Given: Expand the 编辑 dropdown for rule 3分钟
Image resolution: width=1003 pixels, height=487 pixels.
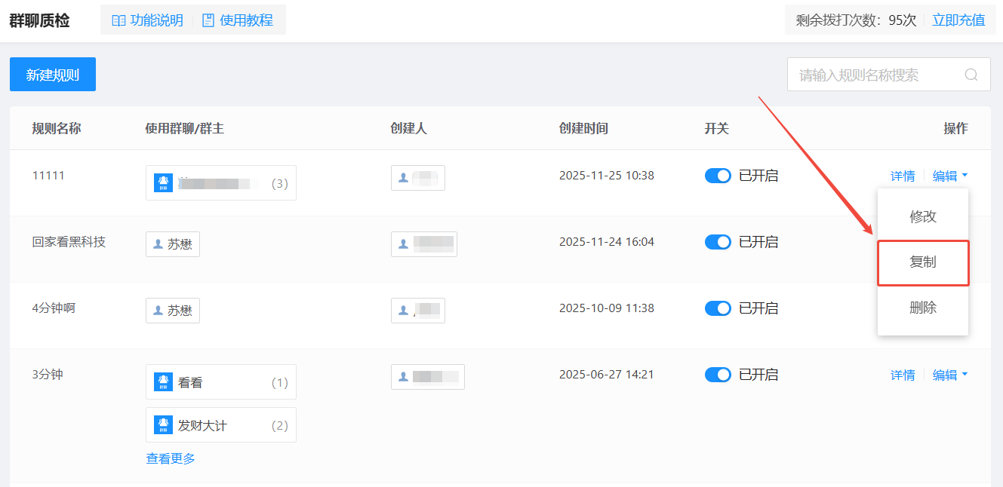Looking at the screenshot, I should (950, 375).
